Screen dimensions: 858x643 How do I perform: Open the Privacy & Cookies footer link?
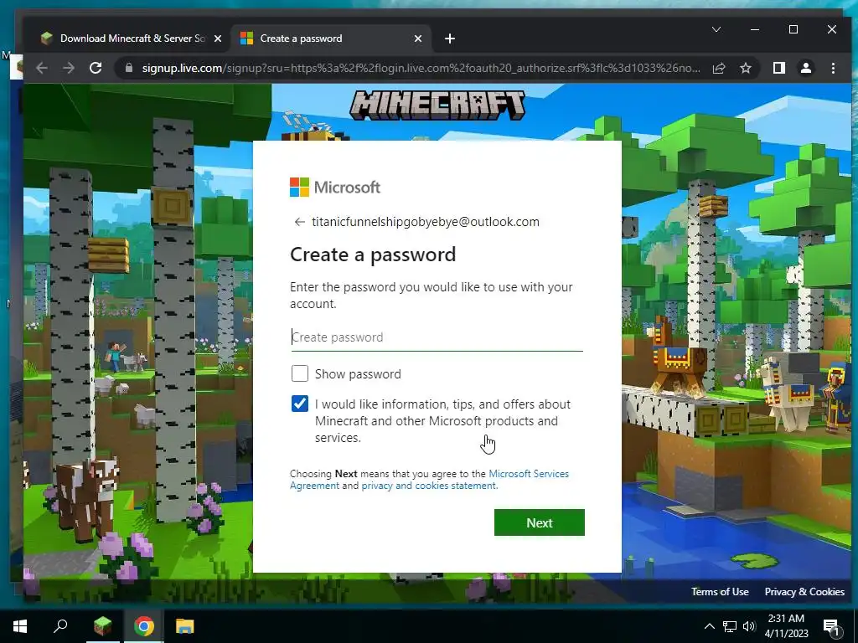(804, 592)
